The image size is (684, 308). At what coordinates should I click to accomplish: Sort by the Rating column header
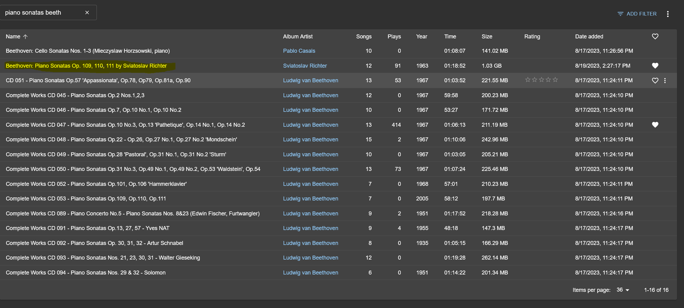[x=532, y=37]
